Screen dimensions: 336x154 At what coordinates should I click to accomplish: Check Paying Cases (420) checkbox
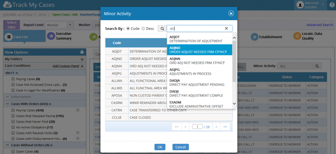13,110
